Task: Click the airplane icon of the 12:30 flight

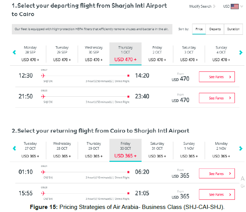Action: [43, 76]
